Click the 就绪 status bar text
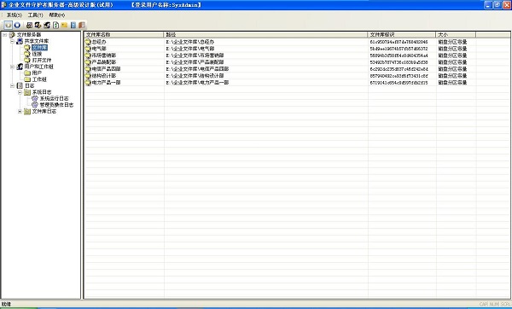The image size is (512, 309). pos(6,304)
